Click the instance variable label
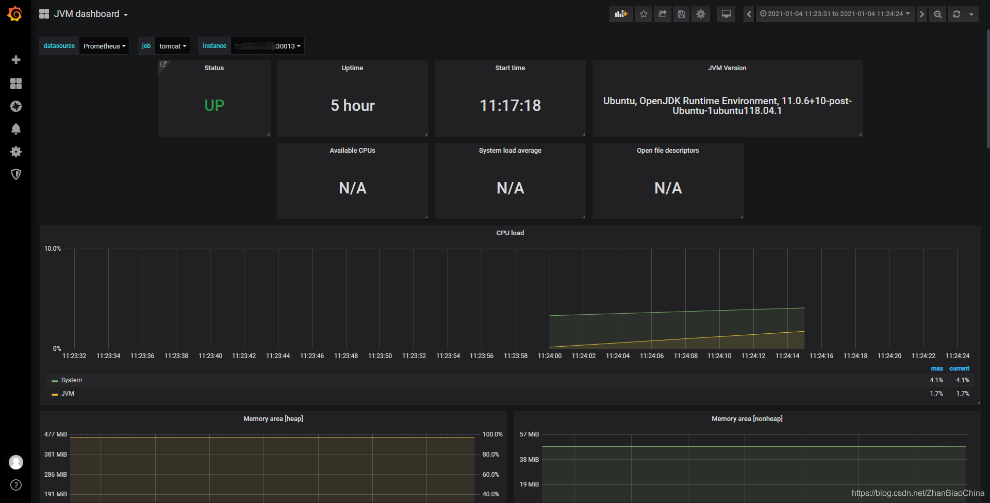The height and width of the screenshot is (503, 990). coord(214,46)
